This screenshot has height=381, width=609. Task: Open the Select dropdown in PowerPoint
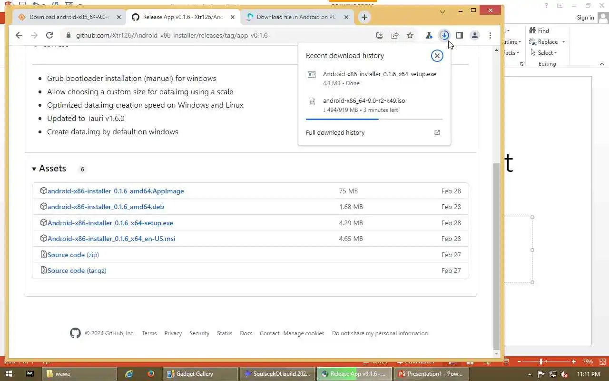[x=543, y=53]
